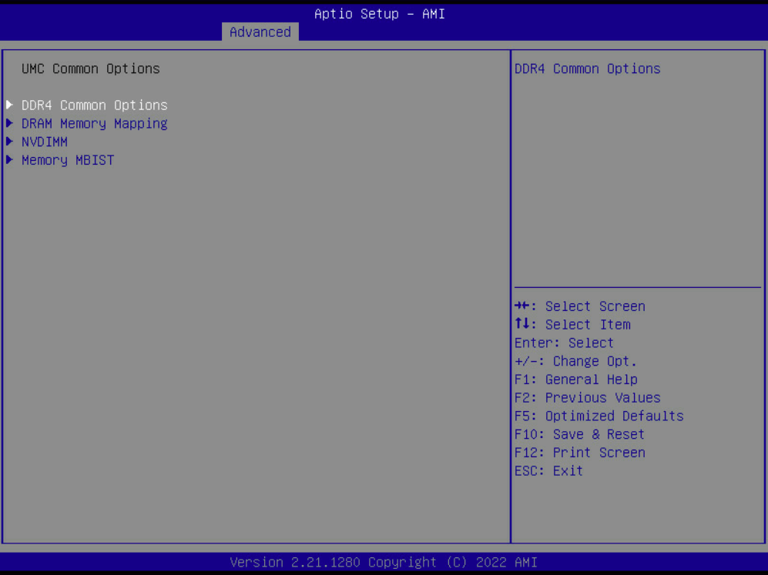The height and width of the screenshot is (575, 768).
Task: Click the arrow beside DRAM Memory Mapping
Action: click(9, 123)
